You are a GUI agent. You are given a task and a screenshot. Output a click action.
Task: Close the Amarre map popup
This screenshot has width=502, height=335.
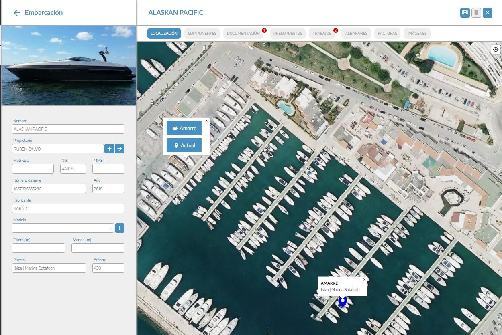click(364, 279)
